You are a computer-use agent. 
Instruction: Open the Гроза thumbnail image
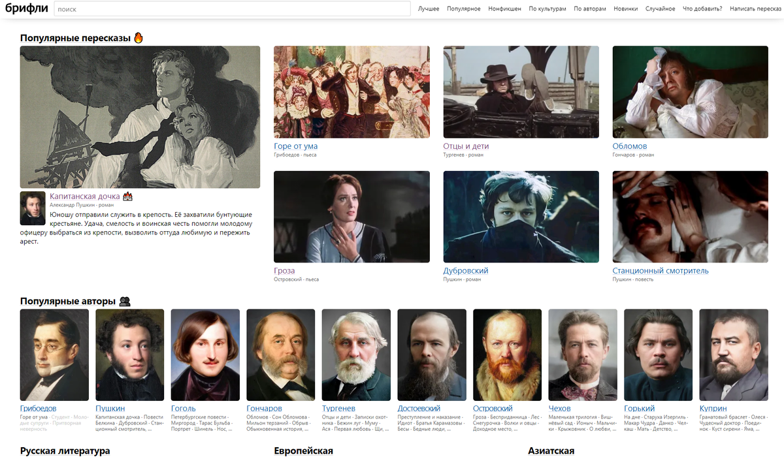coord(351,217)
